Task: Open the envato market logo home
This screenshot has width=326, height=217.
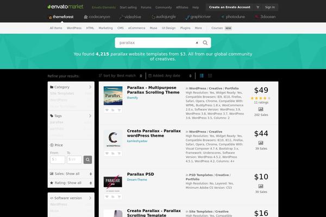Action: pyautogui.click(x=65, y=7)
